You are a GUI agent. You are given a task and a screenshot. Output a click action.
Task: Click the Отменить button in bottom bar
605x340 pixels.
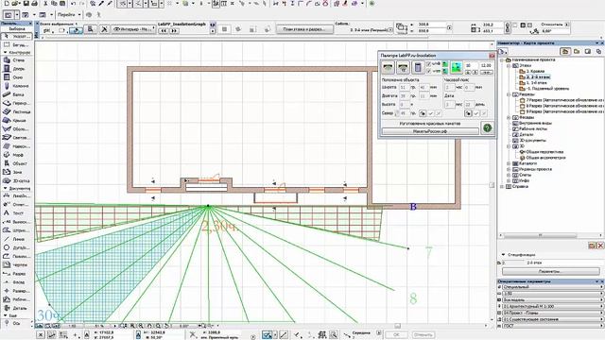coord(423,334)
